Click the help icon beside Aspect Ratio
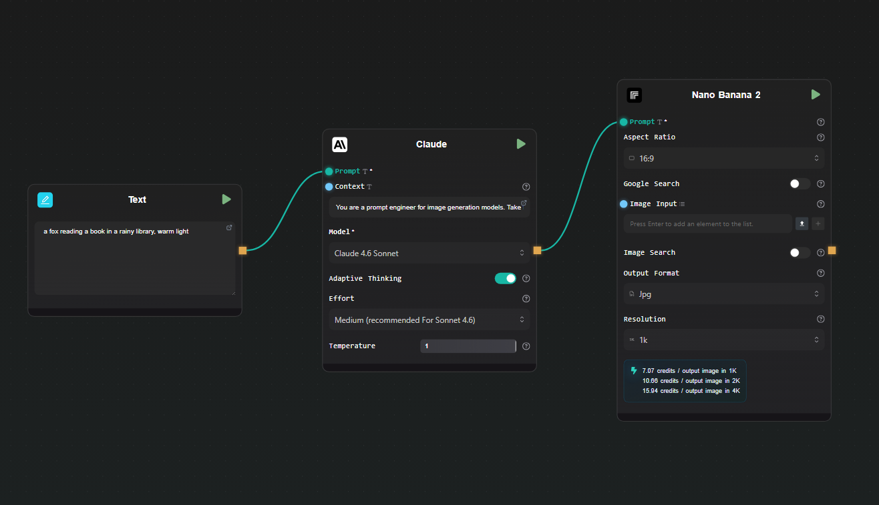This screenshot has width=879, height=505. 820,137
